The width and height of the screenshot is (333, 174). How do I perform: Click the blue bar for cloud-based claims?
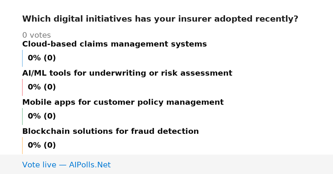22,58
